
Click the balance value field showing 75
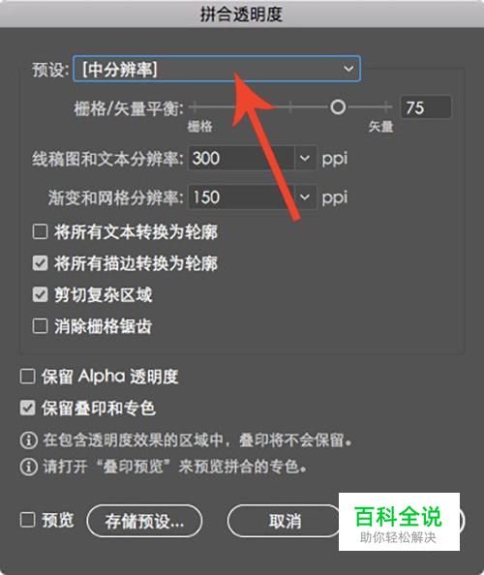coord(426,107)
